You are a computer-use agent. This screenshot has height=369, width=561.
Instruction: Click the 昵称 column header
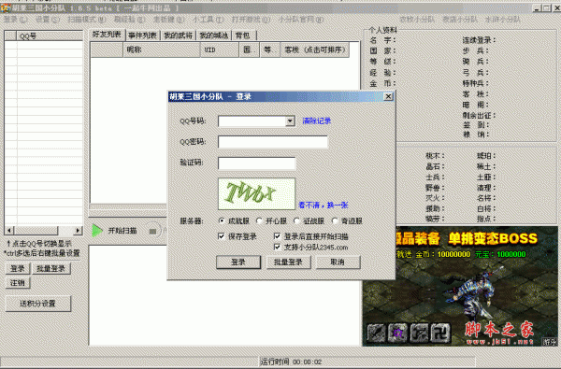[x=162, y=50]
